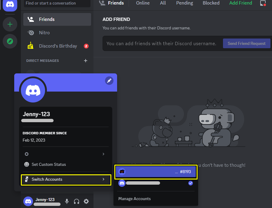This screenshot has width=272, height=208.
Task: Click the ADD FRIEND heading
Action: pyautogui.click(x=116, y=19)
